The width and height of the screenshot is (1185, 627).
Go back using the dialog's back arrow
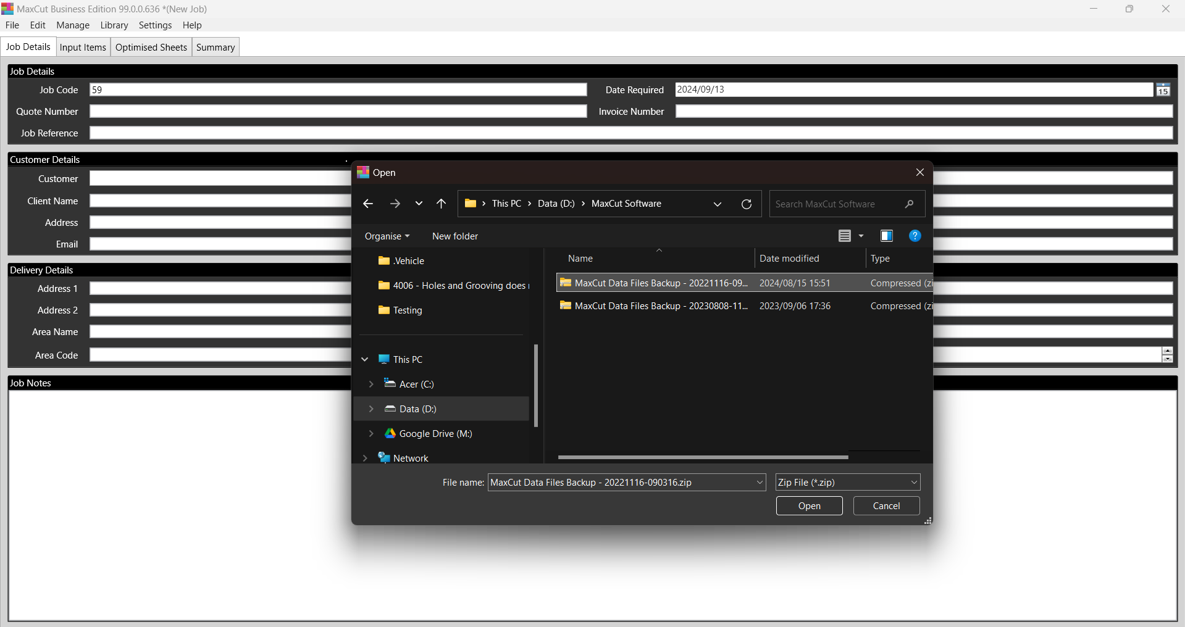pos(368,204)
